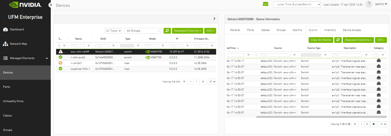The width and height of the screenshot is (391, 136).
Task: Click the Clear All Events button
Action: (321, 40)
